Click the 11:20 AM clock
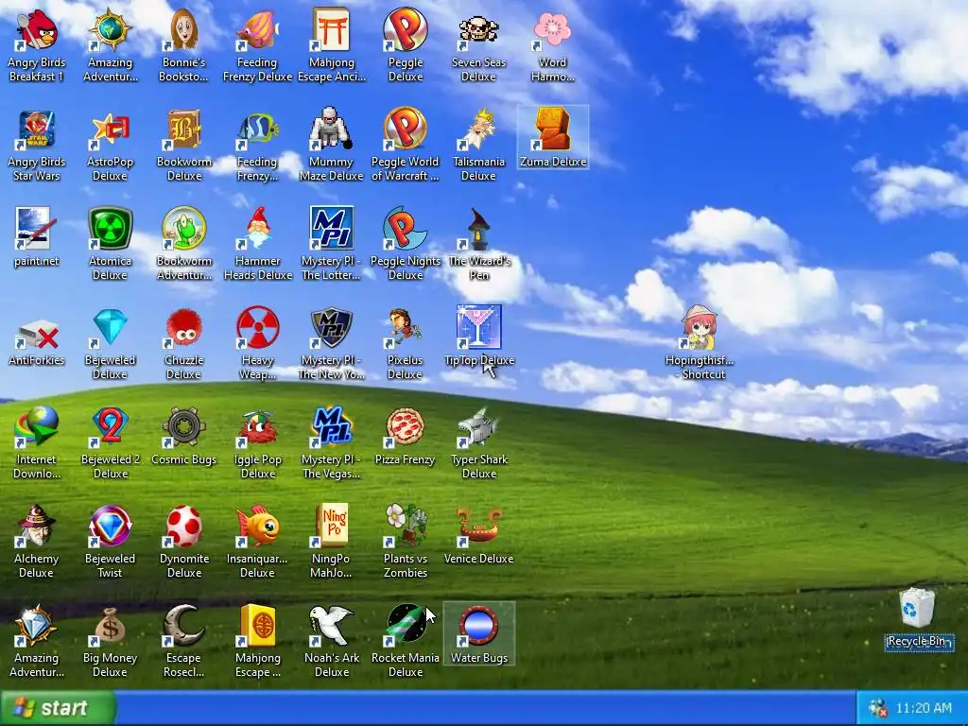 coord(924,708)
